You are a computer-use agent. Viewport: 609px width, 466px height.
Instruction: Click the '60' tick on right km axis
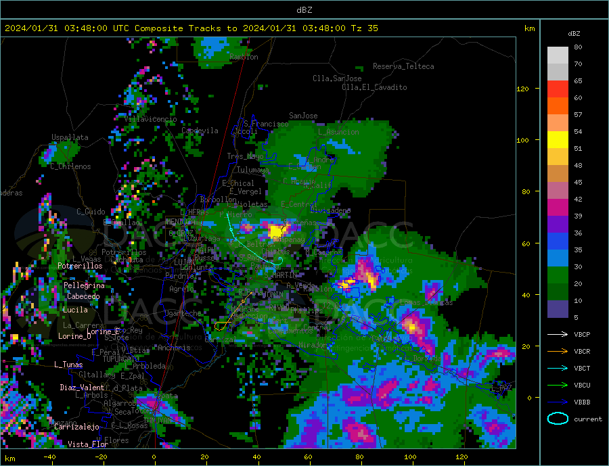526,244
